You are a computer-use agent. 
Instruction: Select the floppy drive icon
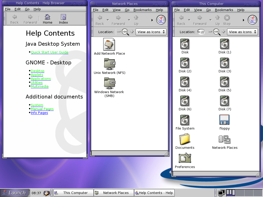[224, 120]
